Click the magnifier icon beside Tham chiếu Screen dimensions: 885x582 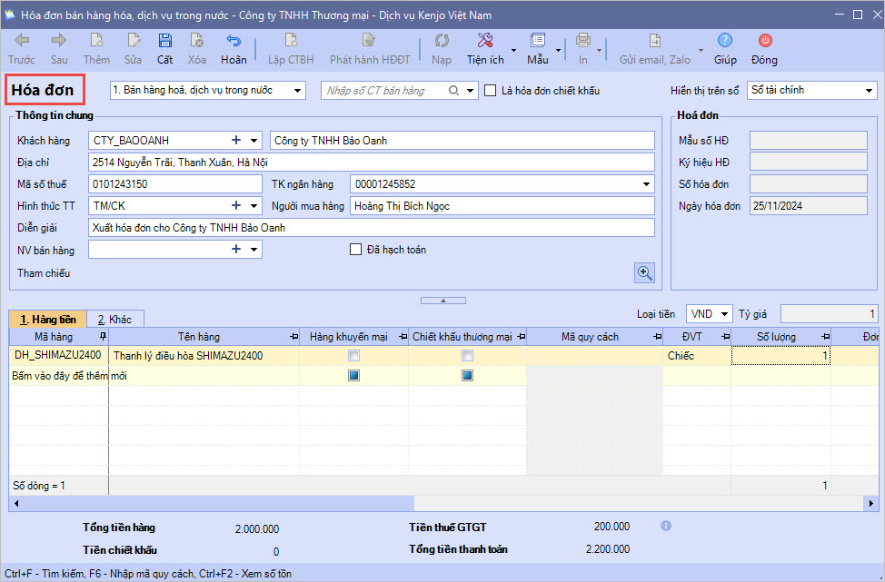click(x=644, y=272)
